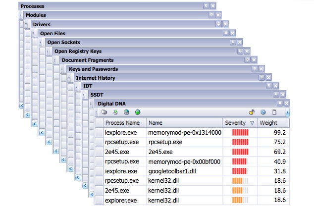The width and height of the screenshot is (314, 209).
Task: Click the blue globe icon in toolbar
Action: pos(126,112)
